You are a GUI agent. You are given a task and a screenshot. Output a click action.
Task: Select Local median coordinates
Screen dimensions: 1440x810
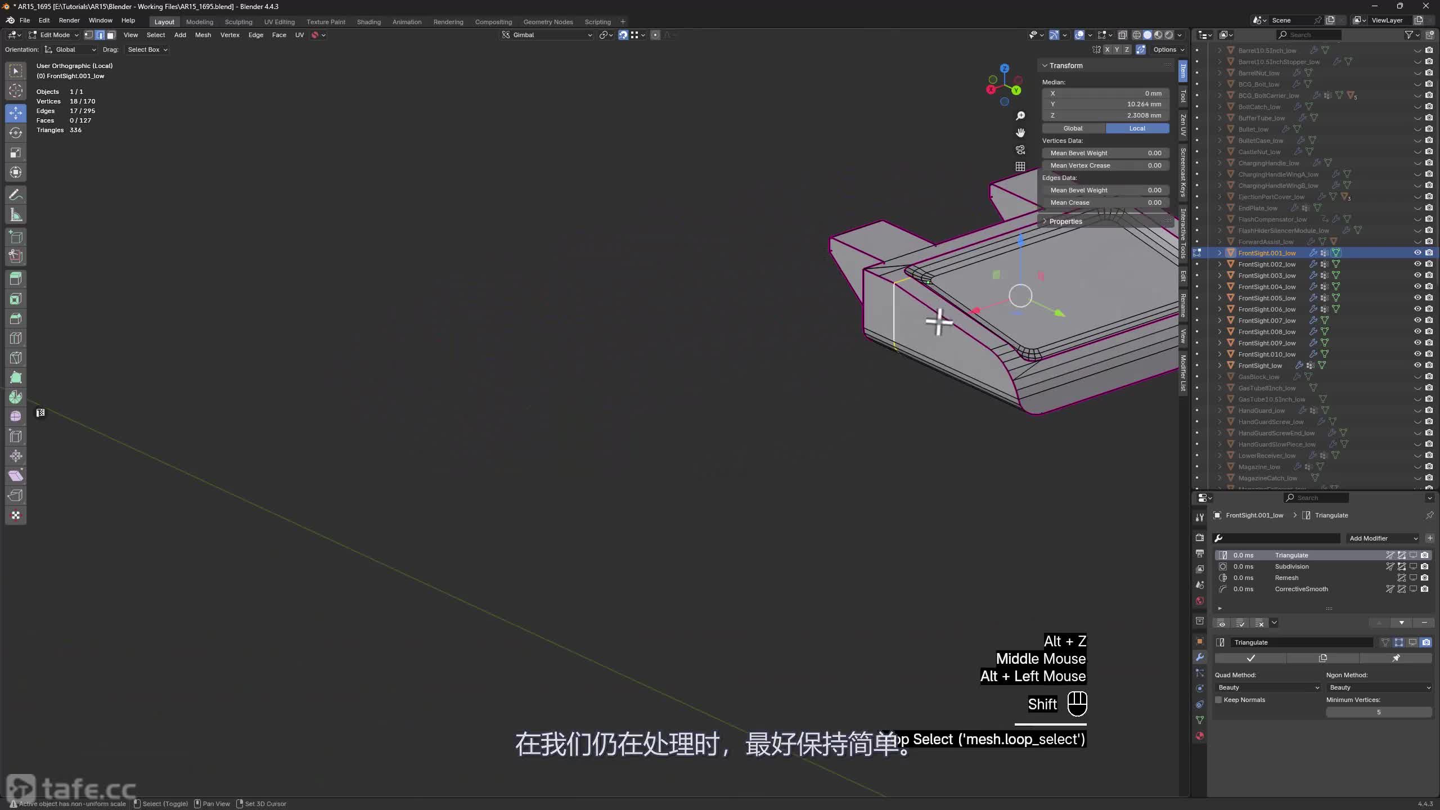point(1137,128)
